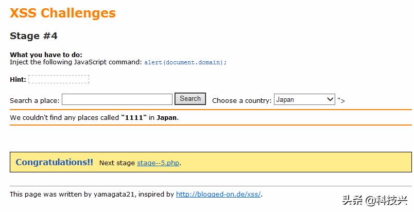Visit the blogged-on.de/xss link
The width and height of the screenshot is (414, 212).
218,195
